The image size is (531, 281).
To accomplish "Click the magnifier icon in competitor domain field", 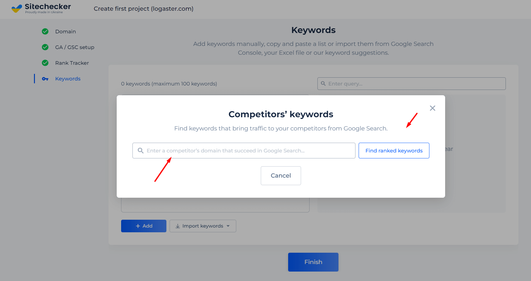I will click(x=141, y=151).
